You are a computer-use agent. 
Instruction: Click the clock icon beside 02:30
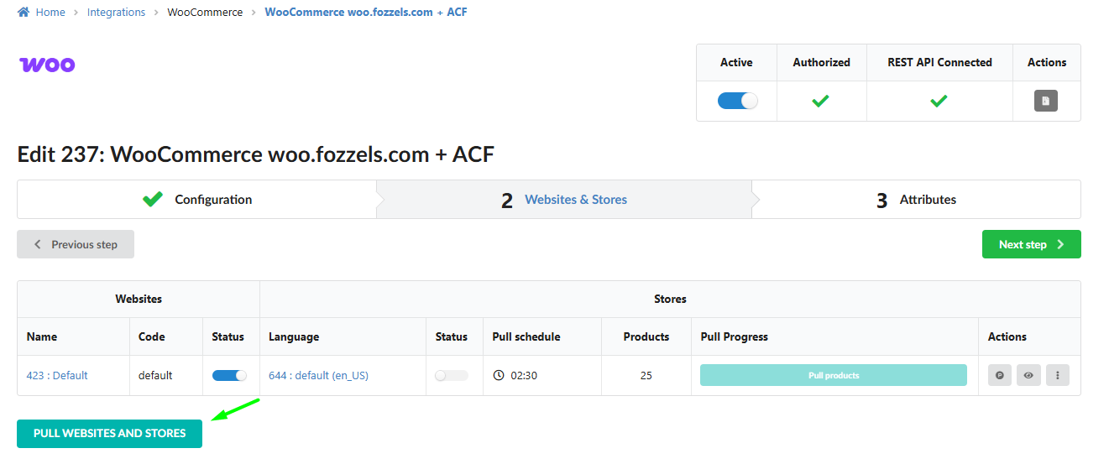(x=499, y=375)
